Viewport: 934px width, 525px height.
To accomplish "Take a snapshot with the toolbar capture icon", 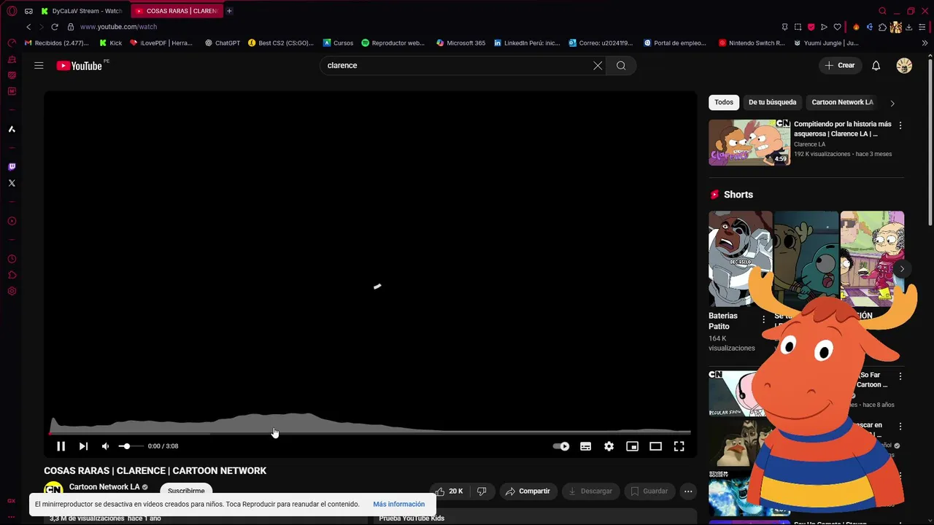I will [798, 27].
